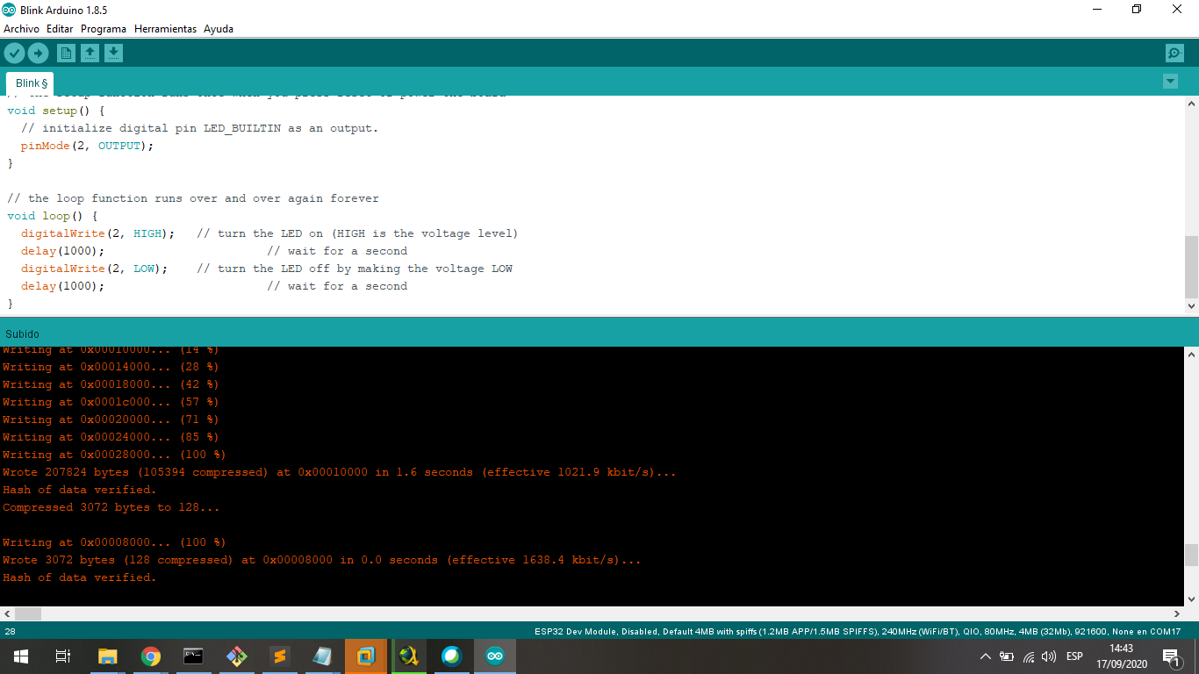Open Task View from the taskbar
1199x674 pixels.
click(x=63, y=656)
